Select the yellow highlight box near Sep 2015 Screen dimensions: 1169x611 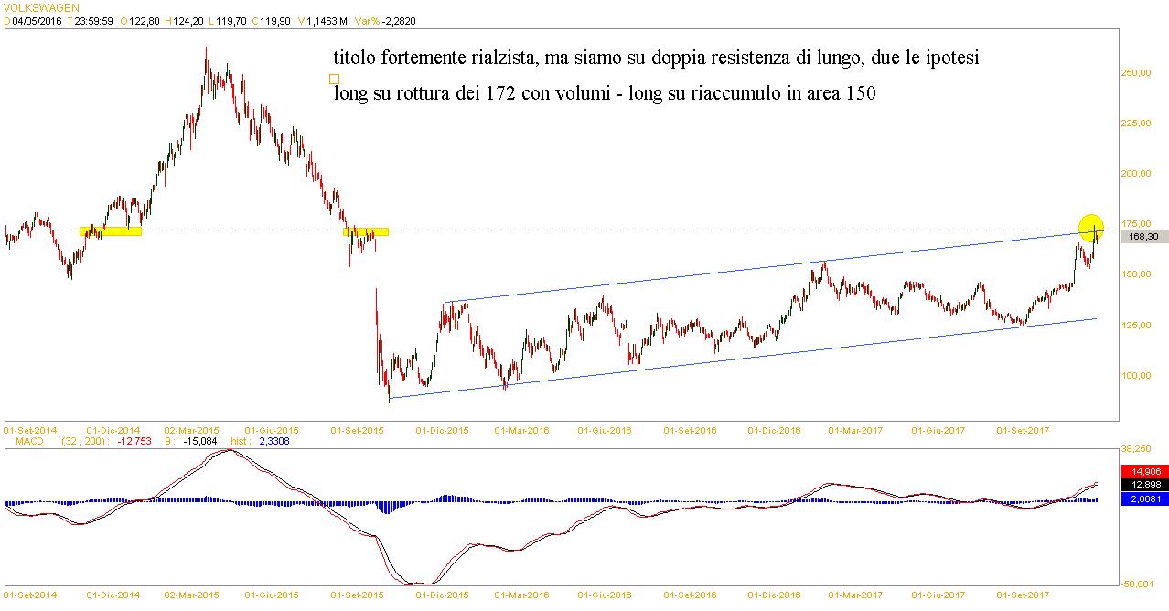pos(366,231)
